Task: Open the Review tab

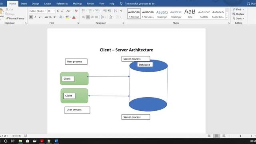Action: tap(90, 4)
